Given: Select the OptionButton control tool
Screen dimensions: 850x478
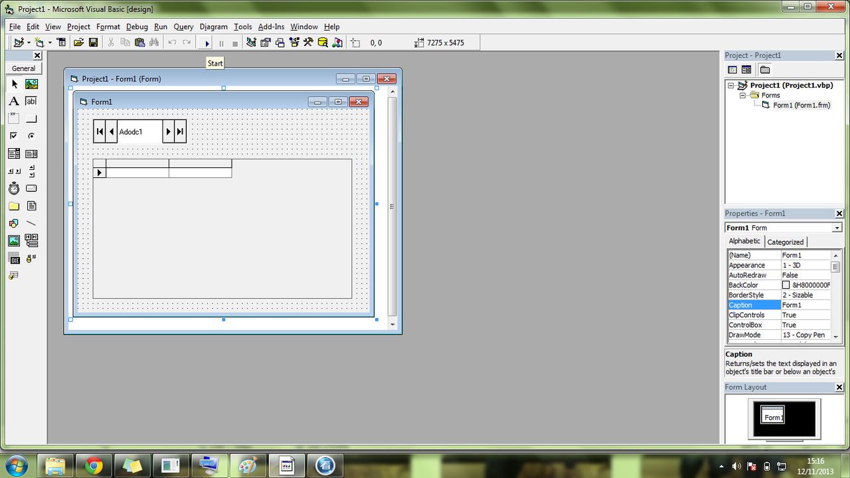Looking at the screenshot, I should 31,136.
